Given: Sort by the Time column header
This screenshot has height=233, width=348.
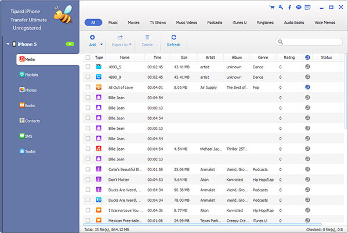Looking at the screenshot, I should pos(157,57).
